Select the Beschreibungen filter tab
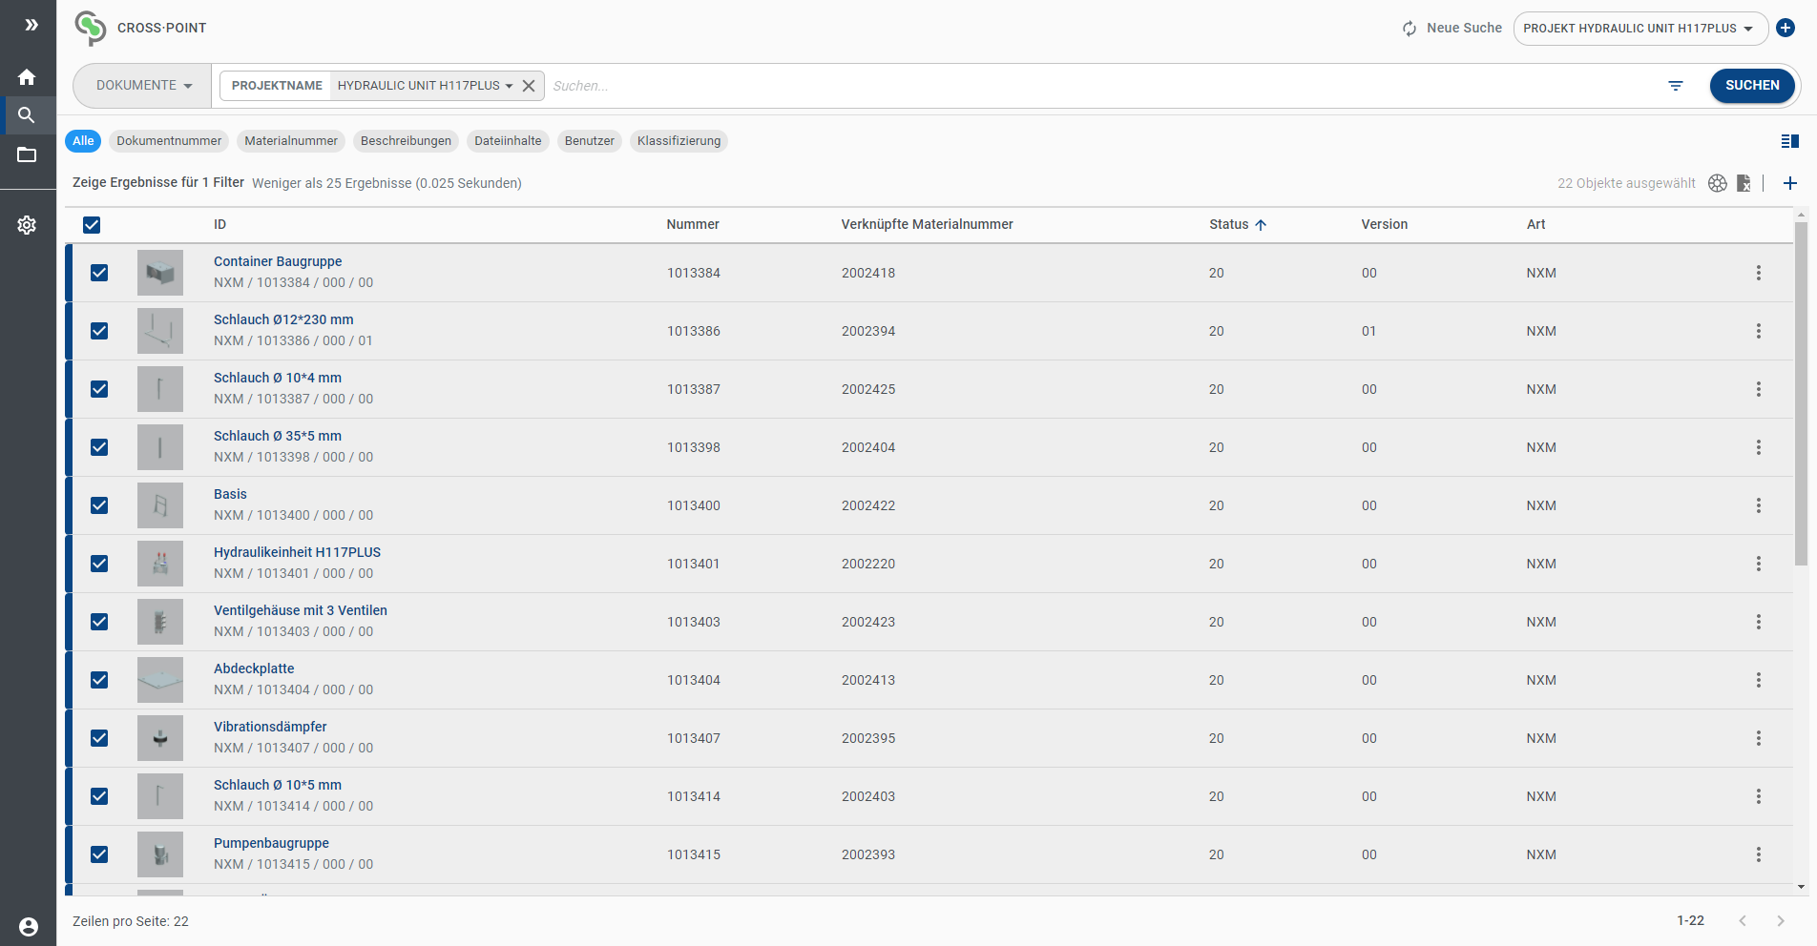Viewport: 1817px width, 946px height. click(x=406, y=141)
